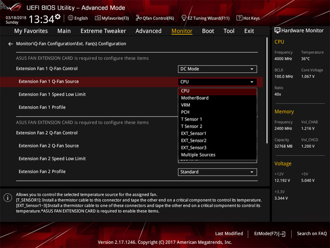Click the 03/18/2018 date
Viewport: 330px width, 248px height.
(16, 17)
